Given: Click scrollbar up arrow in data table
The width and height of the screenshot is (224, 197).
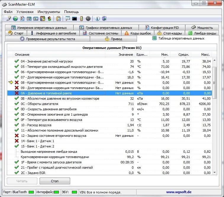Looking at the screenshot, I should pyautogui.click(x=215, y=60).
